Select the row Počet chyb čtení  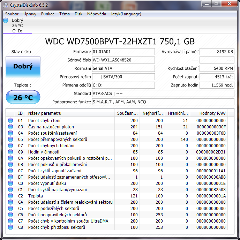(x=117, y=120)
